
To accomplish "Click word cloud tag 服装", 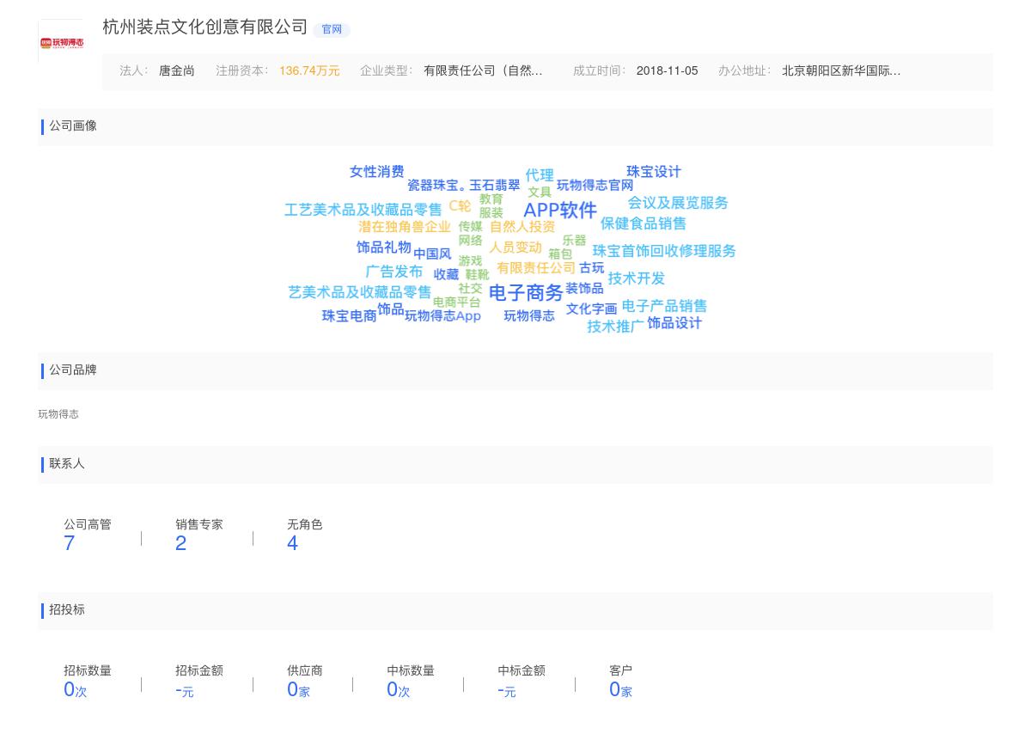I will tap(491, 213).
